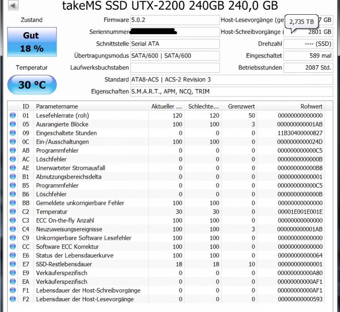The image size is (340, 312).
Task: Click the 2,735 TB tooltip bubble
Action: [x=301, y=21]
